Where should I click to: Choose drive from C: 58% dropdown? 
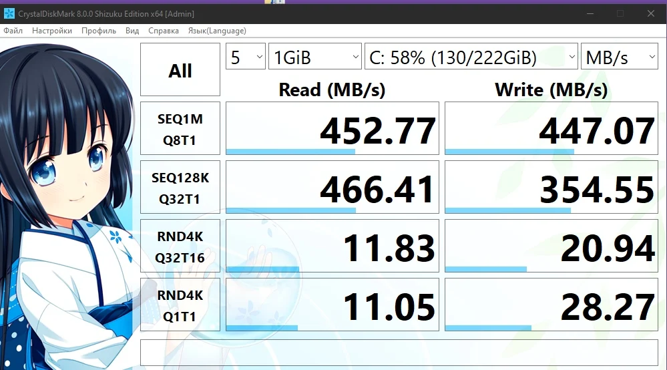coord(471,57)
